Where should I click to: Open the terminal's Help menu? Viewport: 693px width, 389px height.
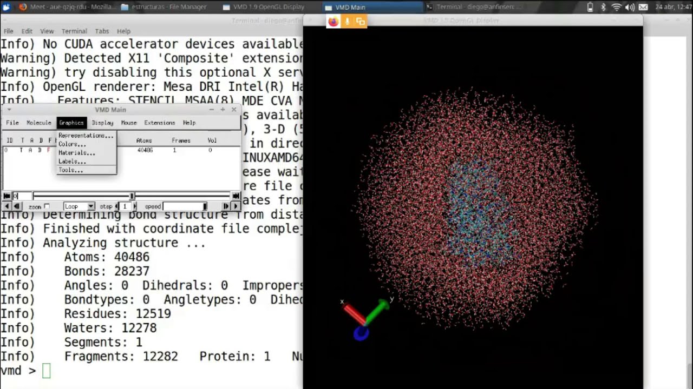click(x=123, y=31)
